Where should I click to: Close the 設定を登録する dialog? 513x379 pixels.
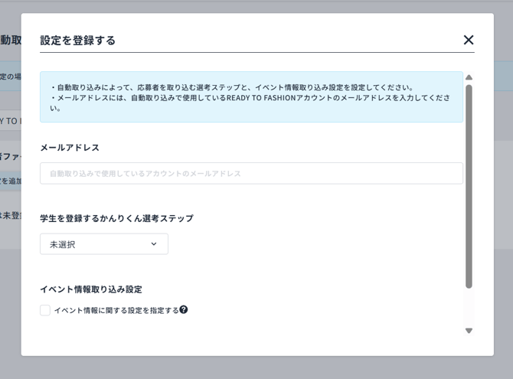(x=469, y=40)
